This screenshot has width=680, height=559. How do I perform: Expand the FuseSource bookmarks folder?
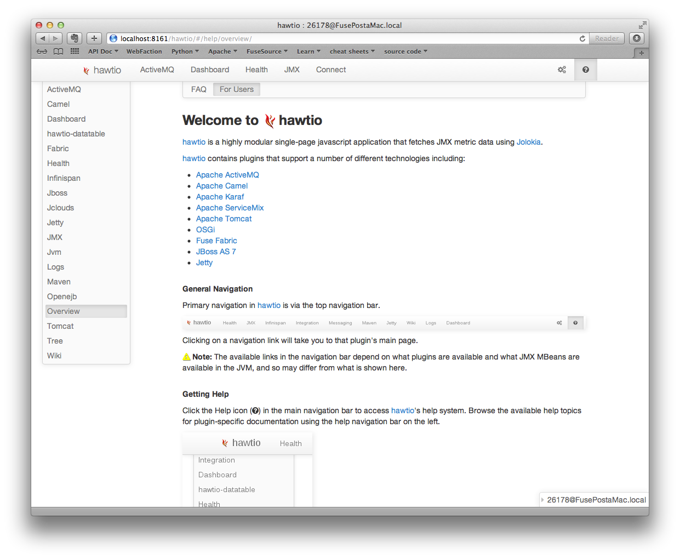(267, 52)
